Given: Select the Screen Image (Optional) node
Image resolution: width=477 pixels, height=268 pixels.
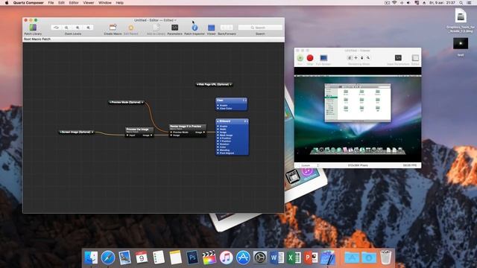Looking at the screenshot, I should (76, 133).
